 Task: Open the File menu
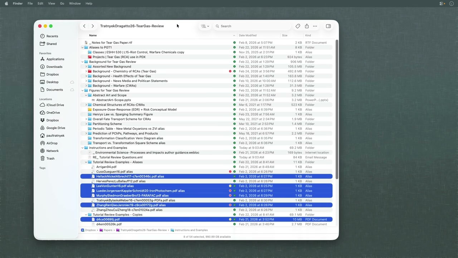point(30,4)
